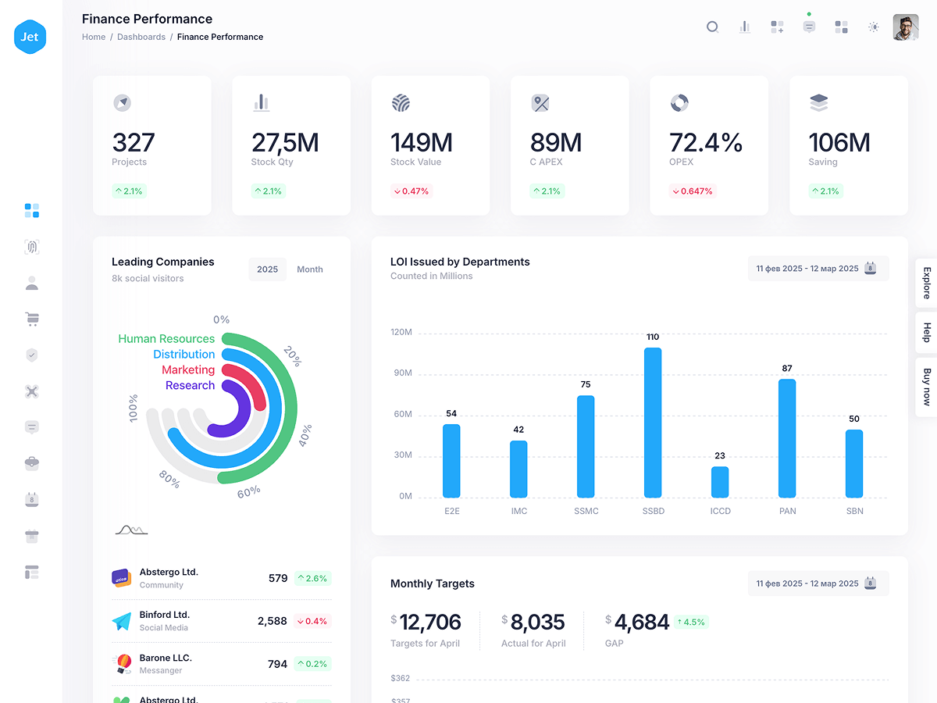Switch to the 2025 tab in Leading Companies
Image resolution: width=937 pixels, height=703 pixels.
(x=267, y=269)
